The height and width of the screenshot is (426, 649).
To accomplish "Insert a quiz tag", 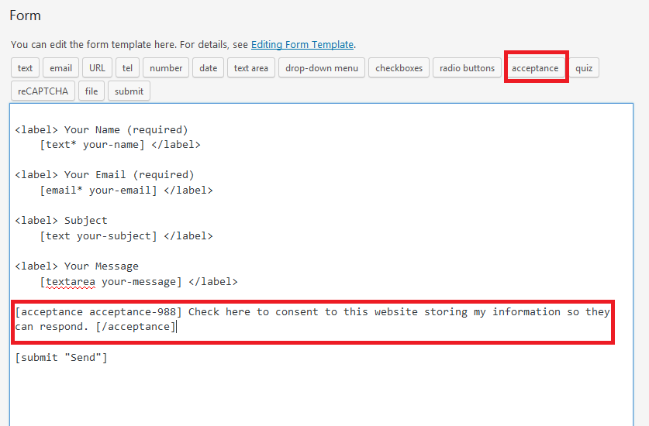I will coord(584,68).
